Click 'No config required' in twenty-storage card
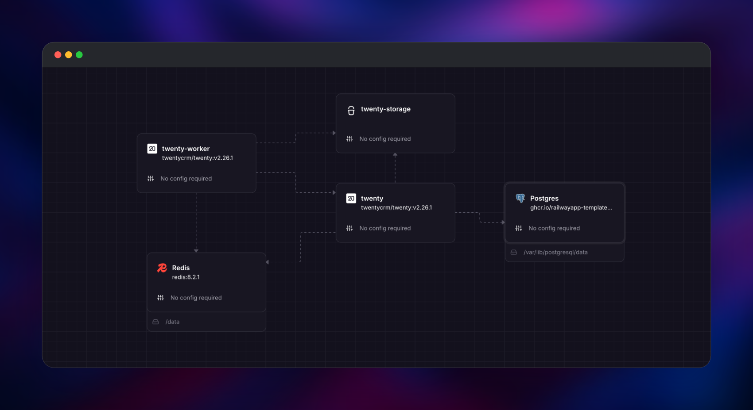 385,139
